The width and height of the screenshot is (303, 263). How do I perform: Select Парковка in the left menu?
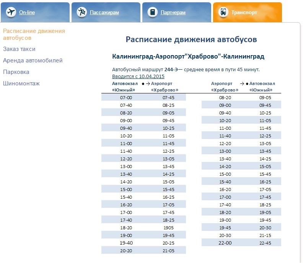(16, 72)
